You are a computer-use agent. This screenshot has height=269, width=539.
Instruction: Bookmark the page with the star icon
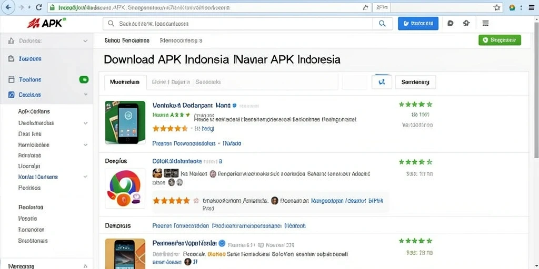tap(497, 7)
